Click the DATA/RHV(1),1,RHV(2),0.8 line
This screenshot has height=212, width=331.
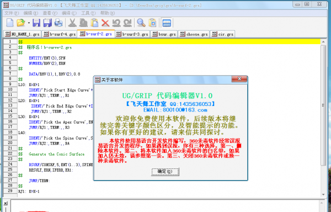[55, 74]
